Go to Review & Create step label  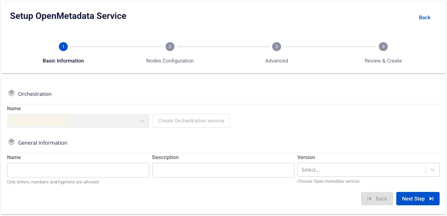click(383, 61)
